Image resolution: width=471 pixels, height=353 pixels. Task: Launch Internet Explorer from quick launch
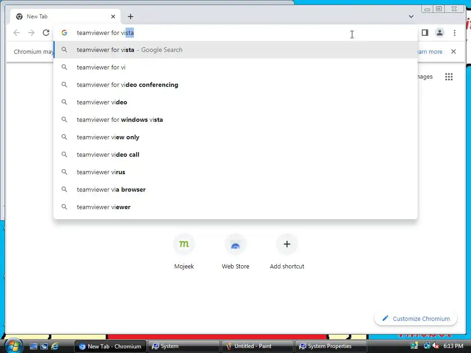[55, 346]
